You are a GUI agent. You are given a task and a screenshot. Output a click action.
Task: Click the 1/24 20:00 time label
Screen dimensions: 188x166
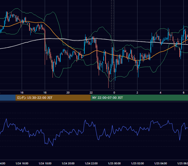(68, 163)
